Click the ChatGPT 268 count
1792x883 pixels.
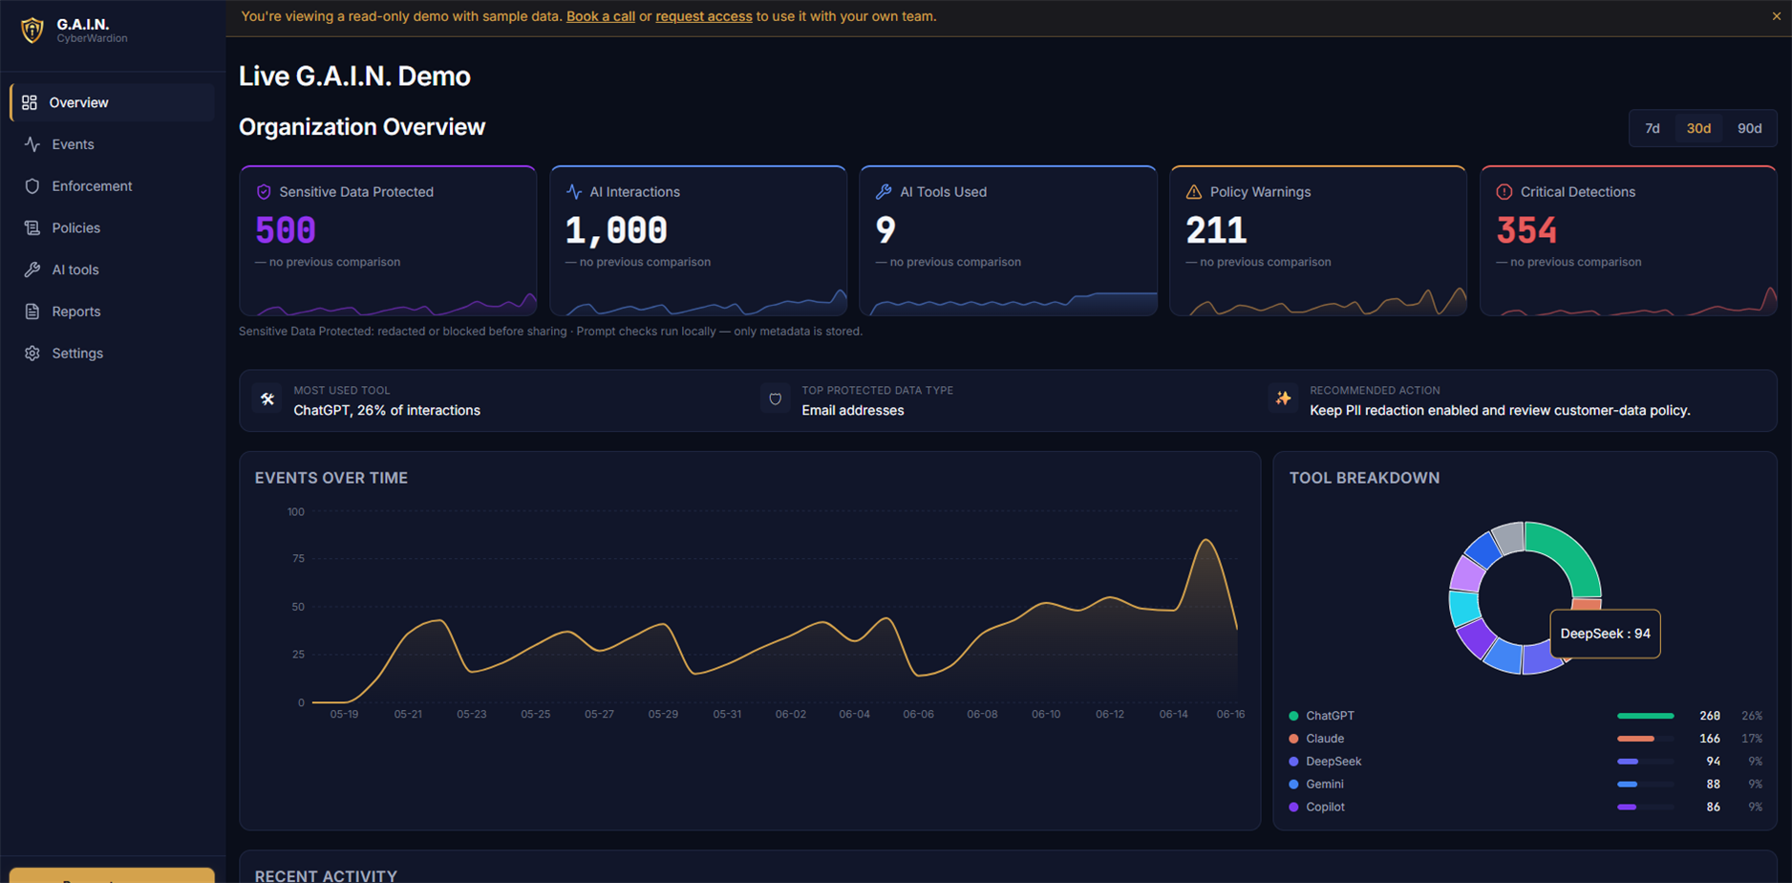click(1710, 716)
